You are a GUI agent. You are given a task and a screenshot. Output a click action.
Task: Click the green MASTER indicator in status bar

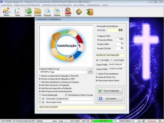(103, 121)
